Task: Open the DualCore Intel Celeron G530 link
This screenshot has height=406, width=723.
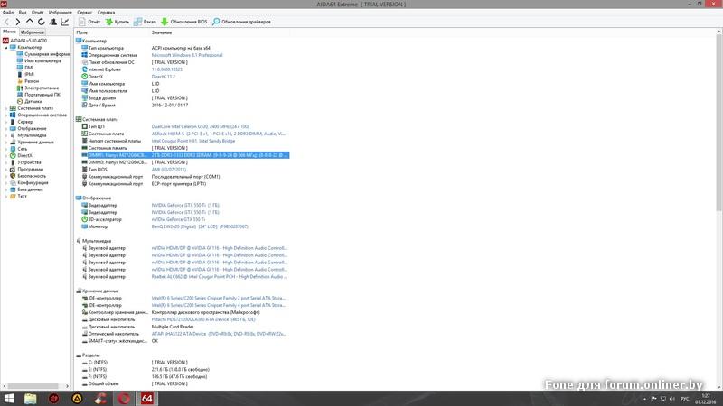Action: pyautogui.click(x=200, y=126)
